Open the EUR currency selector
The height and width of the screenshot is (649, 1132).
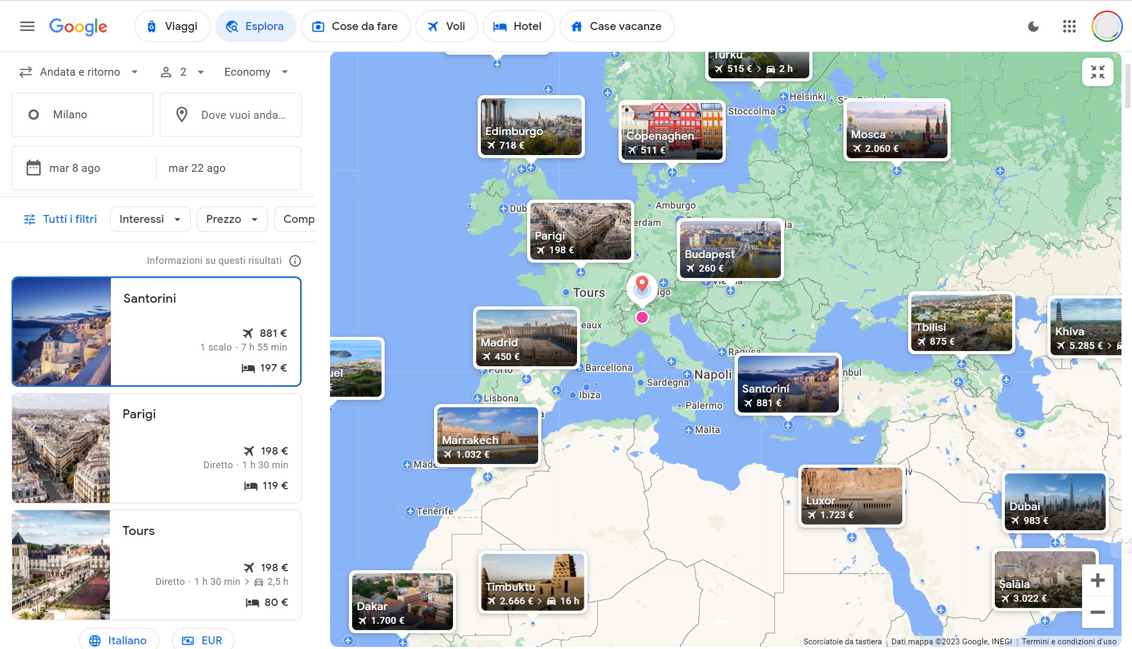click(x=203, y=640)
